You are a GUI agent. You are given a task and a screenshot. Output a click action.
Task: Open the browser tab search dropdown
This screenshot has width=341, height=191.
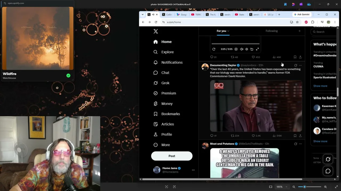(x=143, y=15)
